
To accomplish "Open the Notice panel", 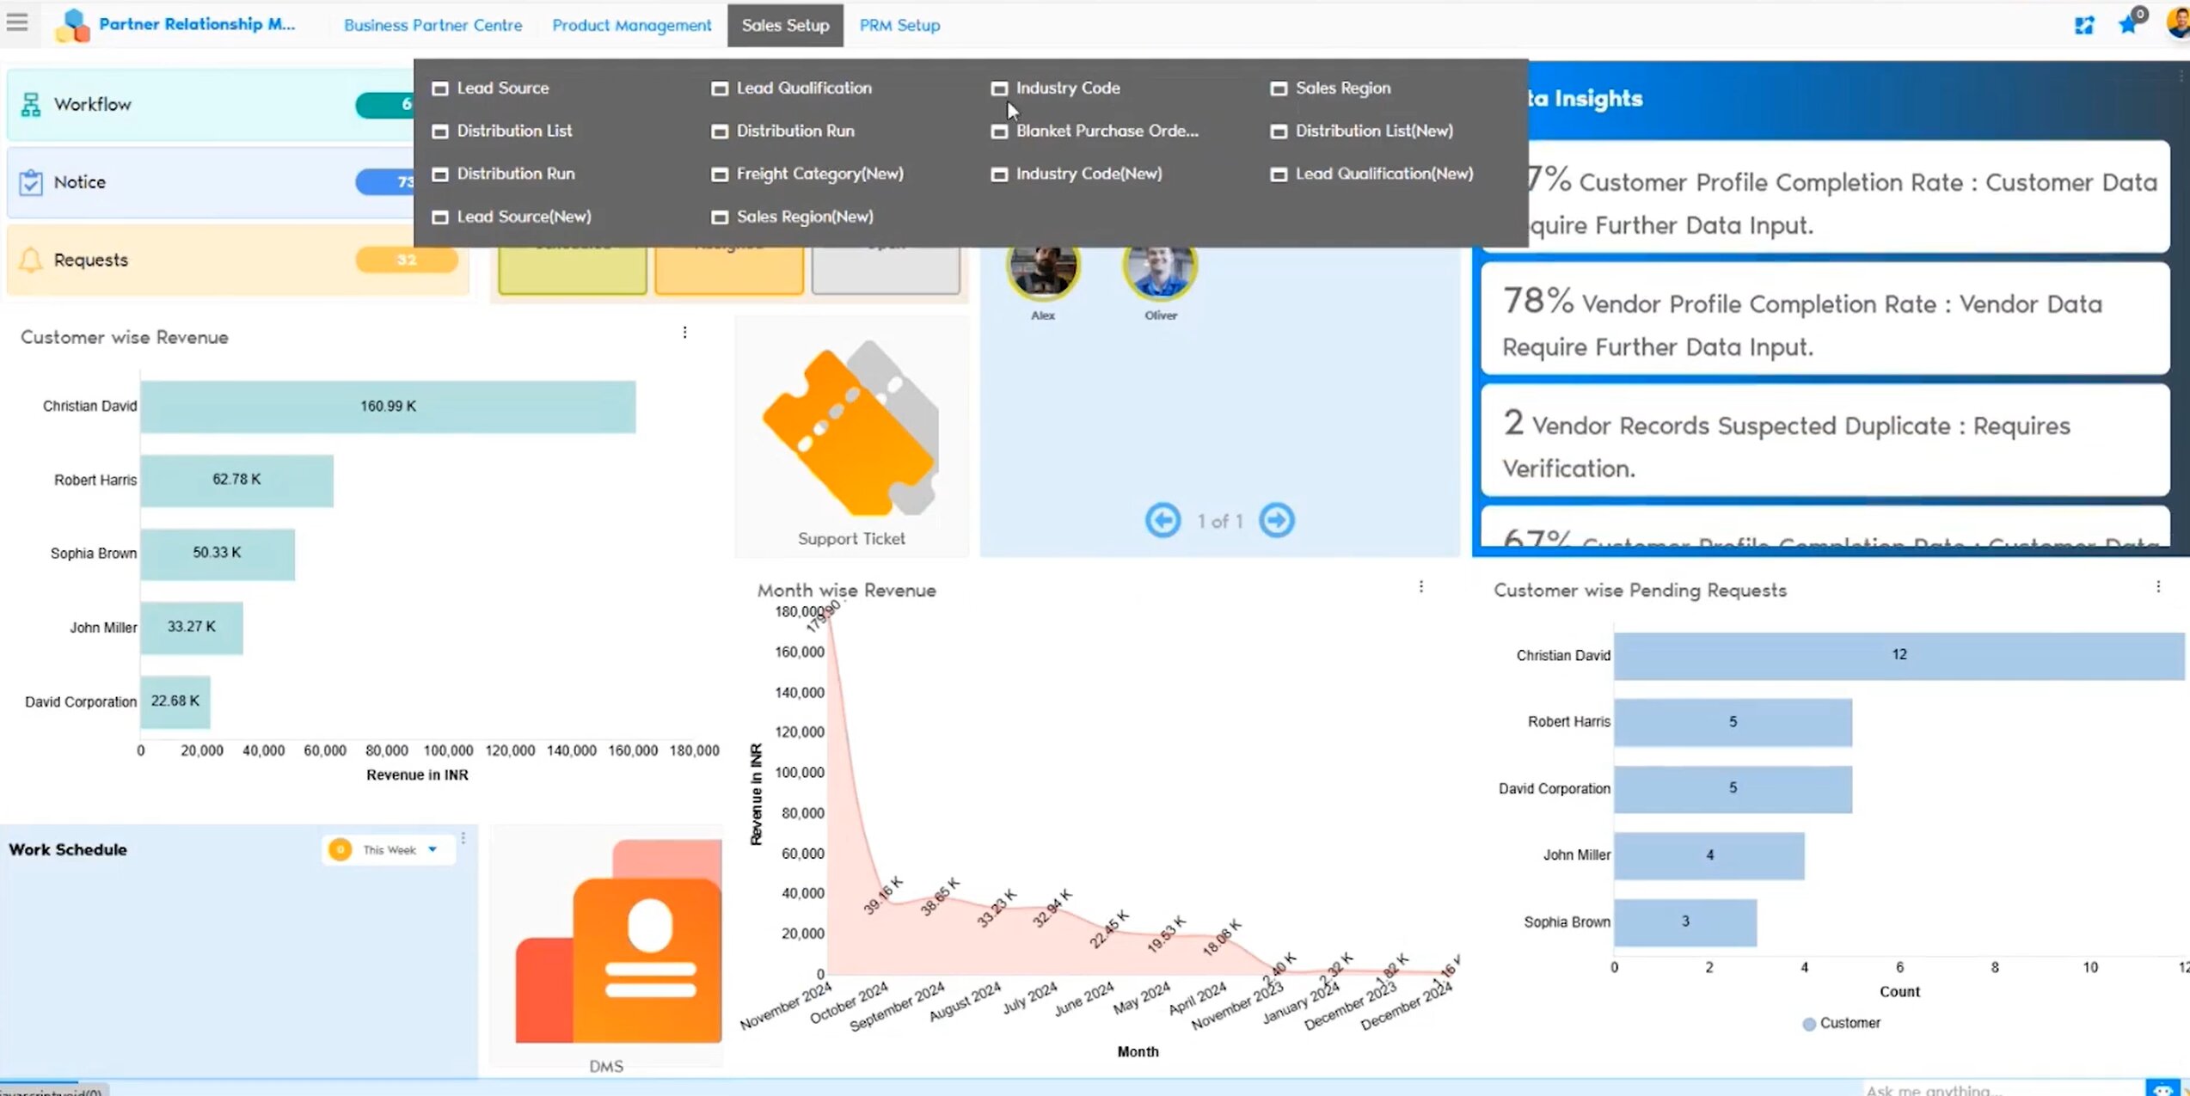I will tap(79, 182).
